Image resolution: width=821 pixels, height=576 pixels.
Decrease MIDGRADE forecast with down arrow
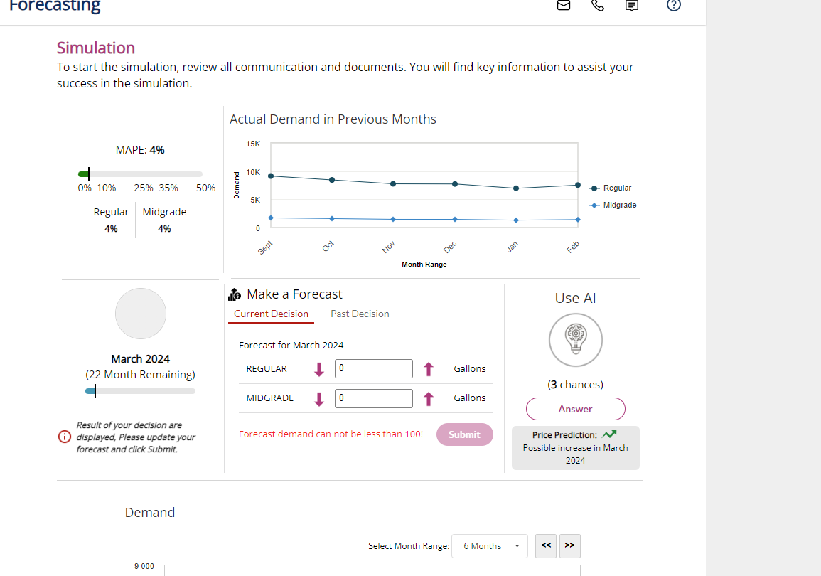click(319, 399)
